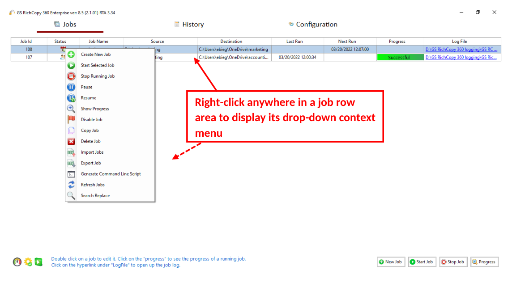Image resolution: width=512 pixels, height=295 pixels.
Task: Click the magnifier Show Progress icon
Action: (71, 109)
